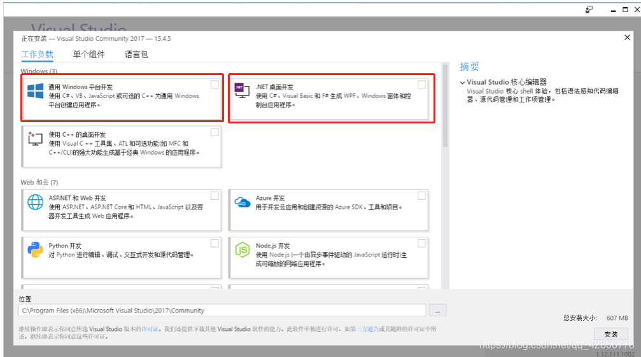Viewport: 641px width, 357px height.
Task: Check the Desktop development with C++ checkbox
Action: coord(215,132)
